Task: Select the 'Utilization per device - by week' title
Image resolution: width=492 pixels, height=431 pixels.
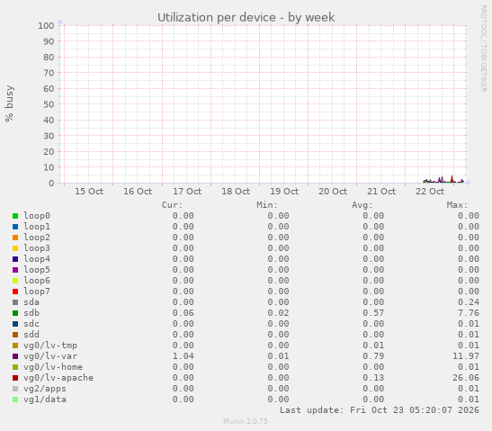Action: (x=246, y=18)
